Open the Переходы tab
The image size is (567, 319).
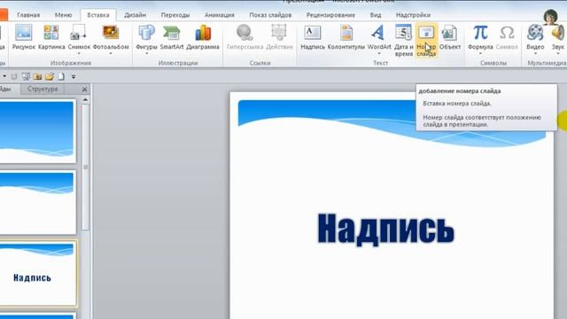pyautogui.click(x=175, y=15)
